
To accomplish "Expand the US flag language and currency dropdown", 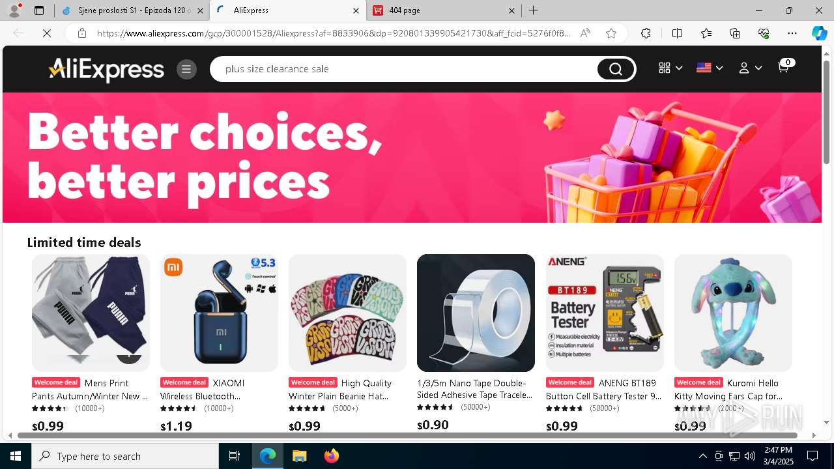I will (x=710, y=68).
